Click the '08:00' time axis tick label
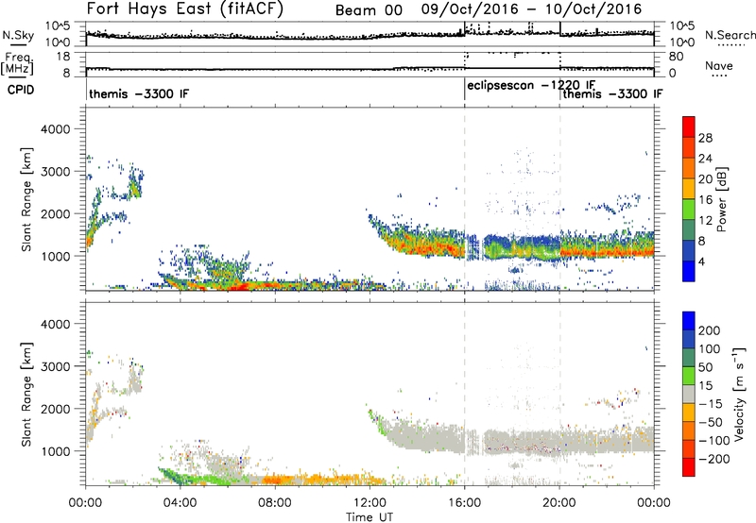 pyautogui.click(x=275, y=503)
